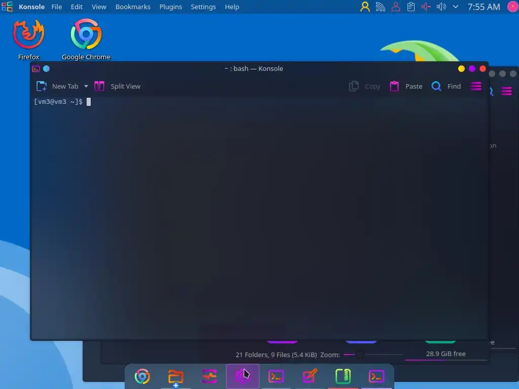
Task: Click the Konsole window menu icon in the titlebar
Action: pyautogui.click(x=36, y=69)
